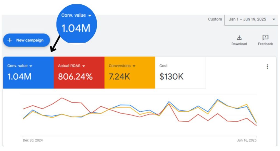Click the New campaign text label
280x151 pixels.
click(30, 40)
